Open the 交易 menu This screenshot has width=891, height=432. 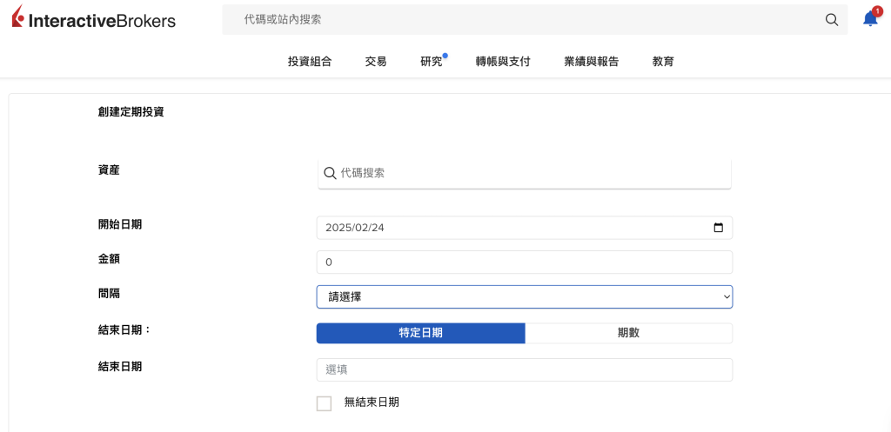(x=376, y=62)
